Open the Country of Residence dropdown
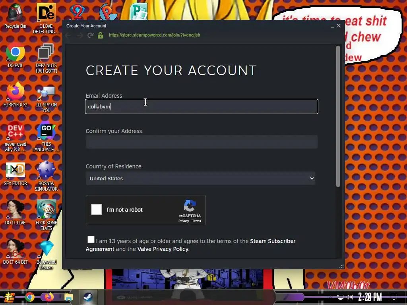 pyautogui.click(x=200, y=178)
